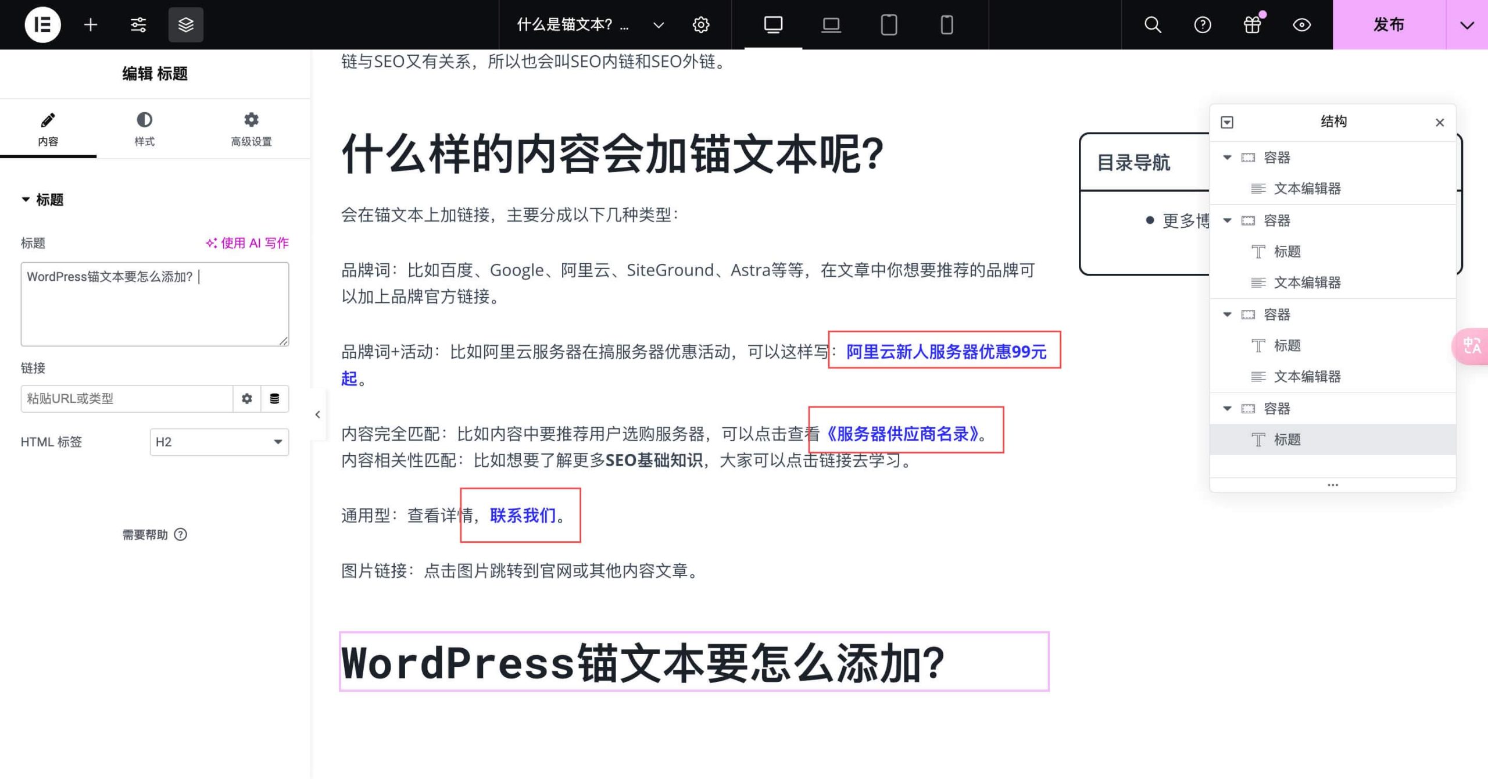Click the structure panel bottom dots handle
The width and height of the screenshot is (1488, 779).
pyautogui.click(x=1333, y=485)
